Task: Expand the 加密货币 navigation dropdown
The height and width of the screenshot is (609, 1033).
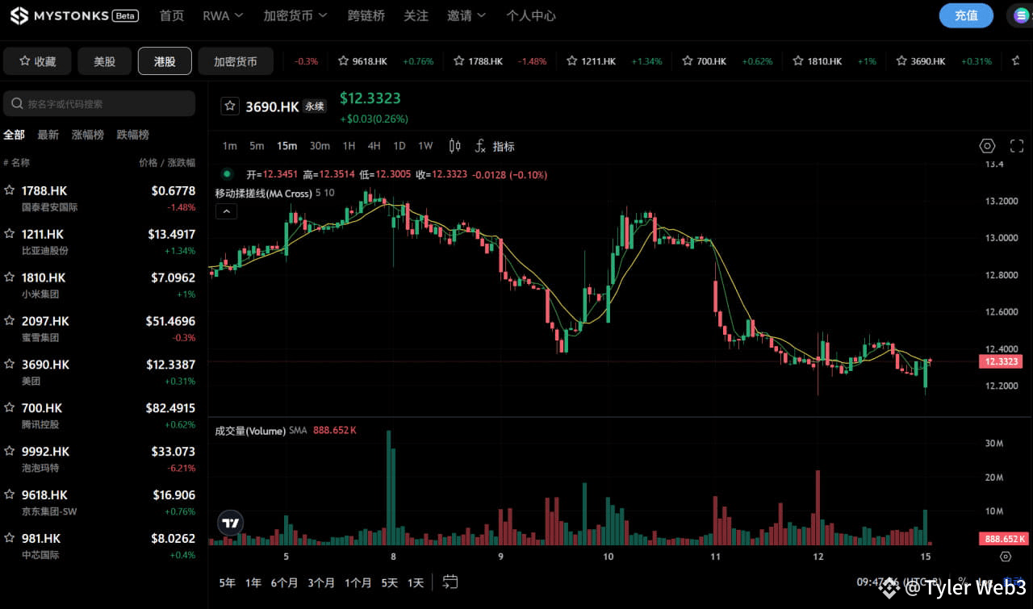Action: point(295,15)
